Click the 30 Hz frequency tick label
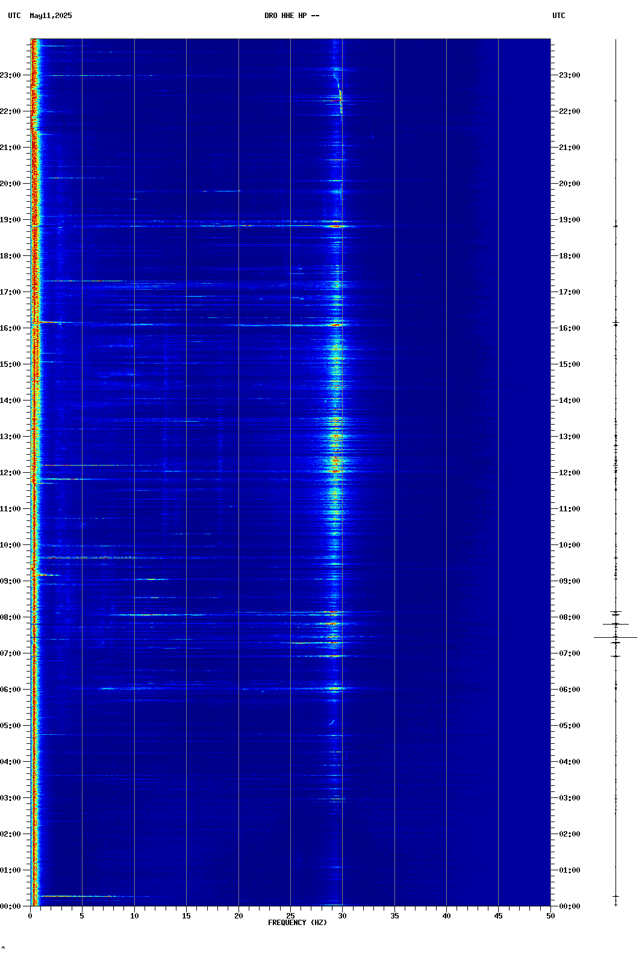The image size is (642, 954). (342, 916)
